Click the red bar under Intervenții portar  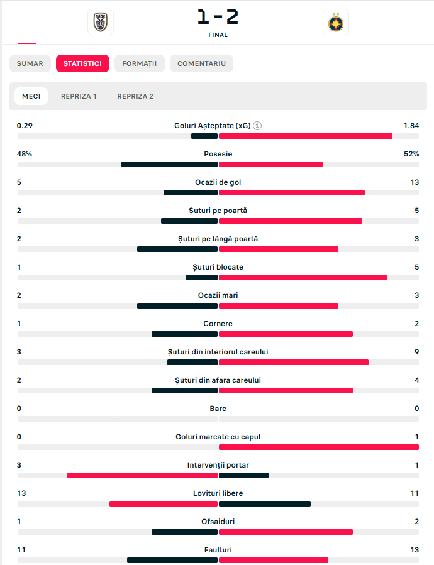(x=143, y=476)
